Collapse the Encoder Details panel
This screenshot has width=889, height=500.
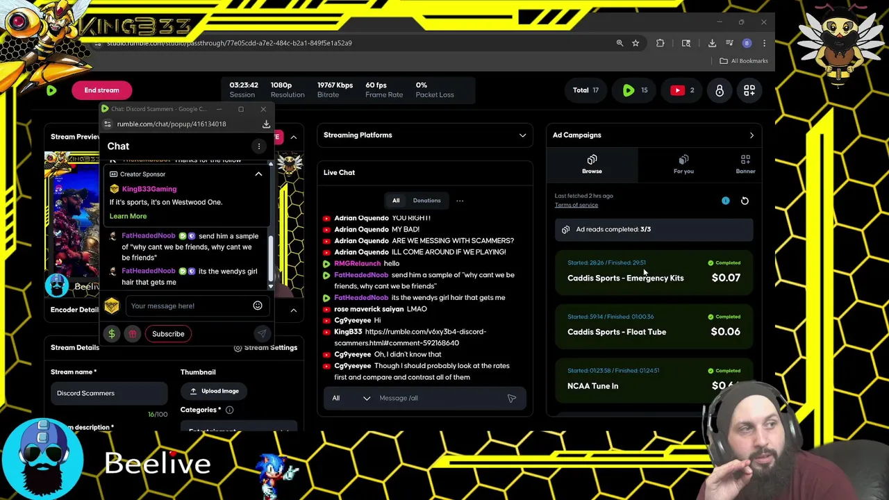click(294, 310)
